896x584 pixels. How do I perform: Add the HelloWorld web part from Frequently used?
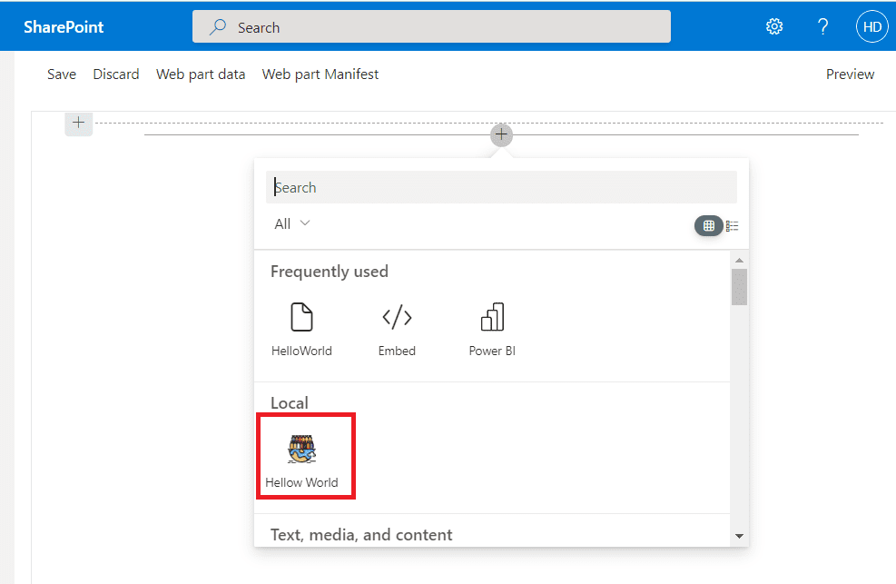301,330
